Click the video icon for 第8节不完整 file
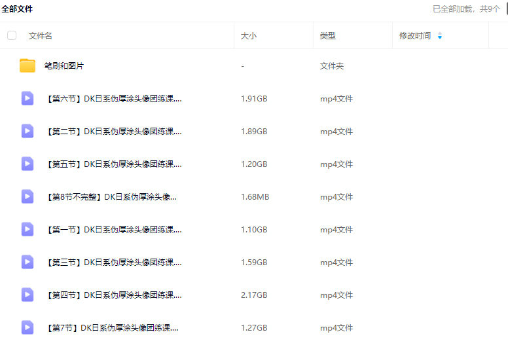 click(x=27, y=196)
